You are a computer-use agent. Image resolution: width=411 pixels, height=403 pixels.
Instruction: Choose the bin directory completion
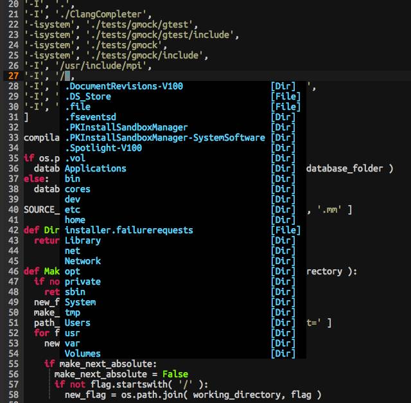[x=182, y=179]
